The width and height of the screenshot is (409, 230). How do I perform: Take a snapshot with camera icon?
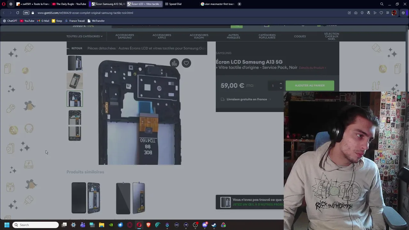coord(356,13)
